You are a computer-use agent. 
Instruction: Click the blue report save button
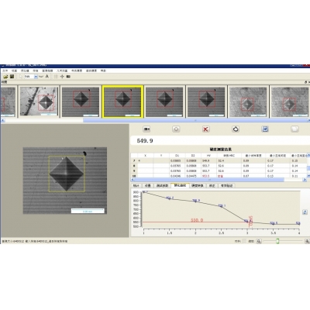click(265, 129)
